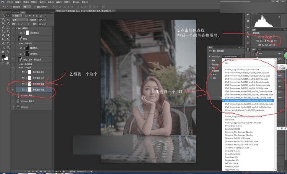
Task: Open the 图层(L) menu
Action: 34,2
